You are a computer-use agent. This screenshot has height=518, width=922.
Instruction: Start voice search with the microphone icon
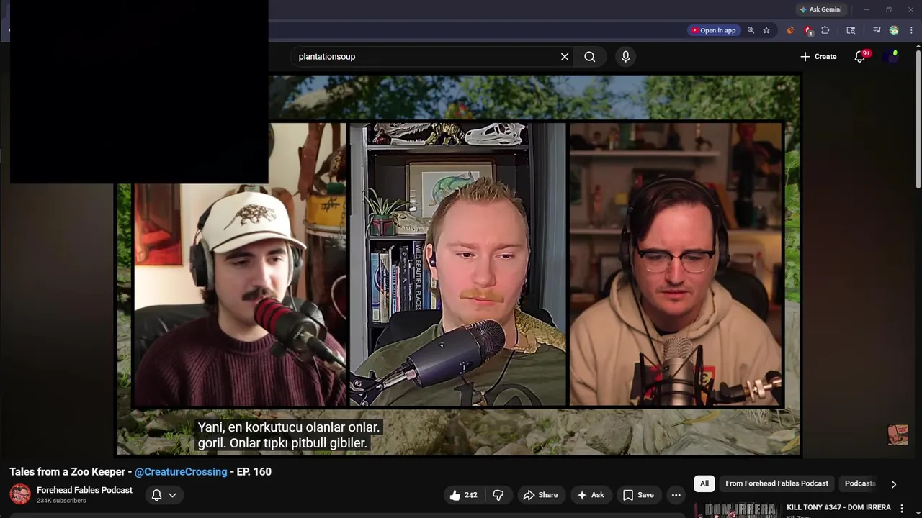click(625, 57)
